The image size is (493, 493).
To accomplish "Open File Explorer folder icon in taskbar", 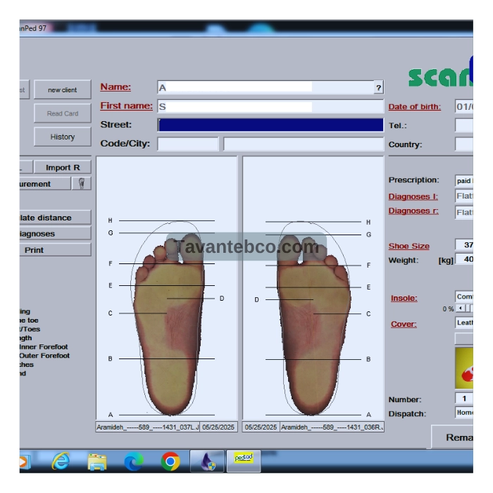I will click(97, 461).
